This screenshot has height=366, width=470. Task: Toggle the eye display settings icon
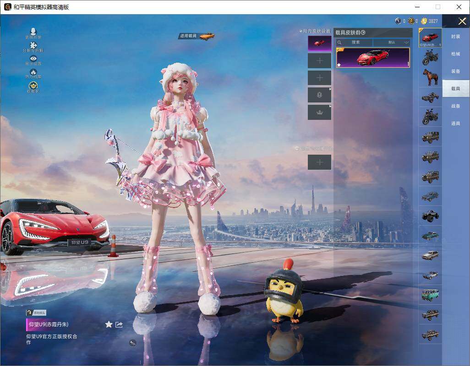[x=33, y=59]
